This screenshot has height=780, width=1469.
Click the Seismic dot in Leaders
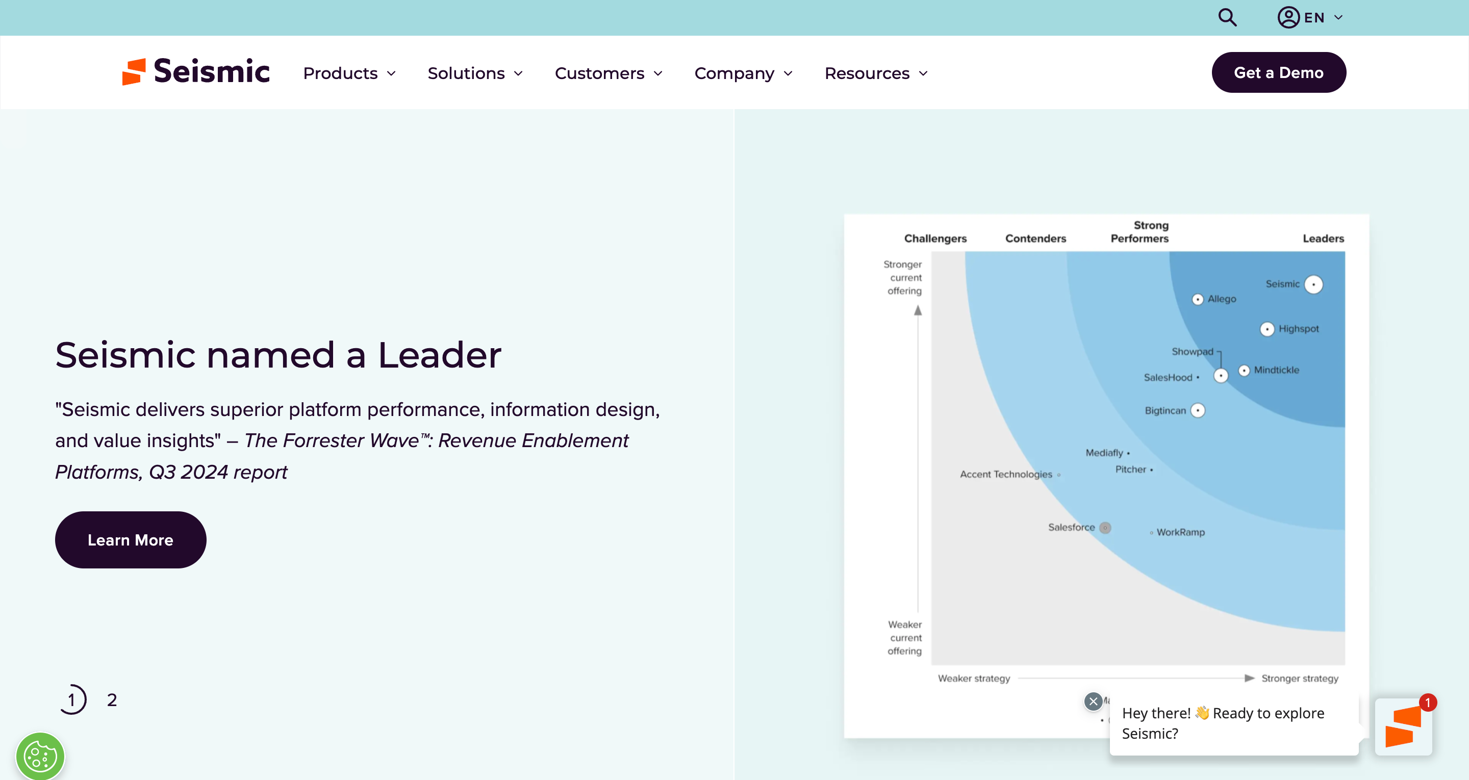(1313, 284)
